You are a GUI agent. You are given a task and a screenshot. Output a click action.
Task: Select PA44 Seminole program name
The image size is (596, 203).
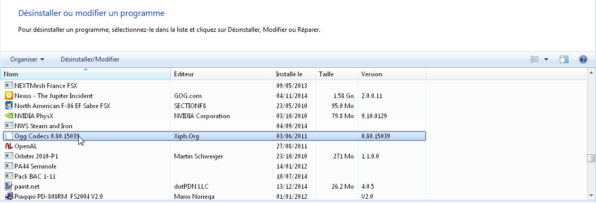click(x=35, y=166)
